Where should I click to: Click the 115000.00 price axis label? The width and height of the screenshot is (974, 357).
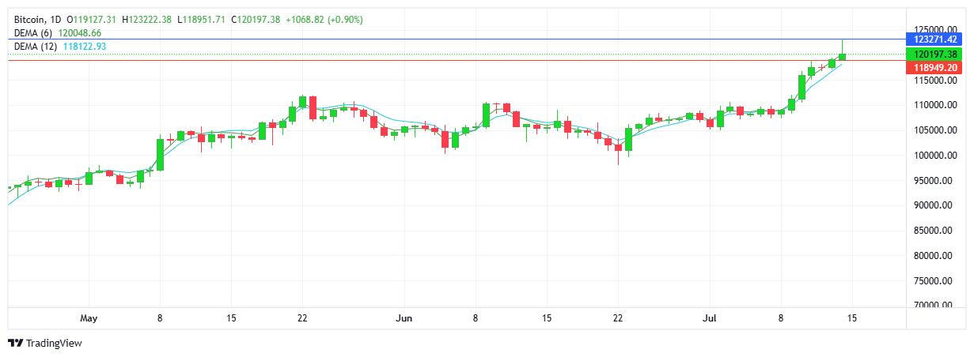pyautogui.click(x=935, y=80)
